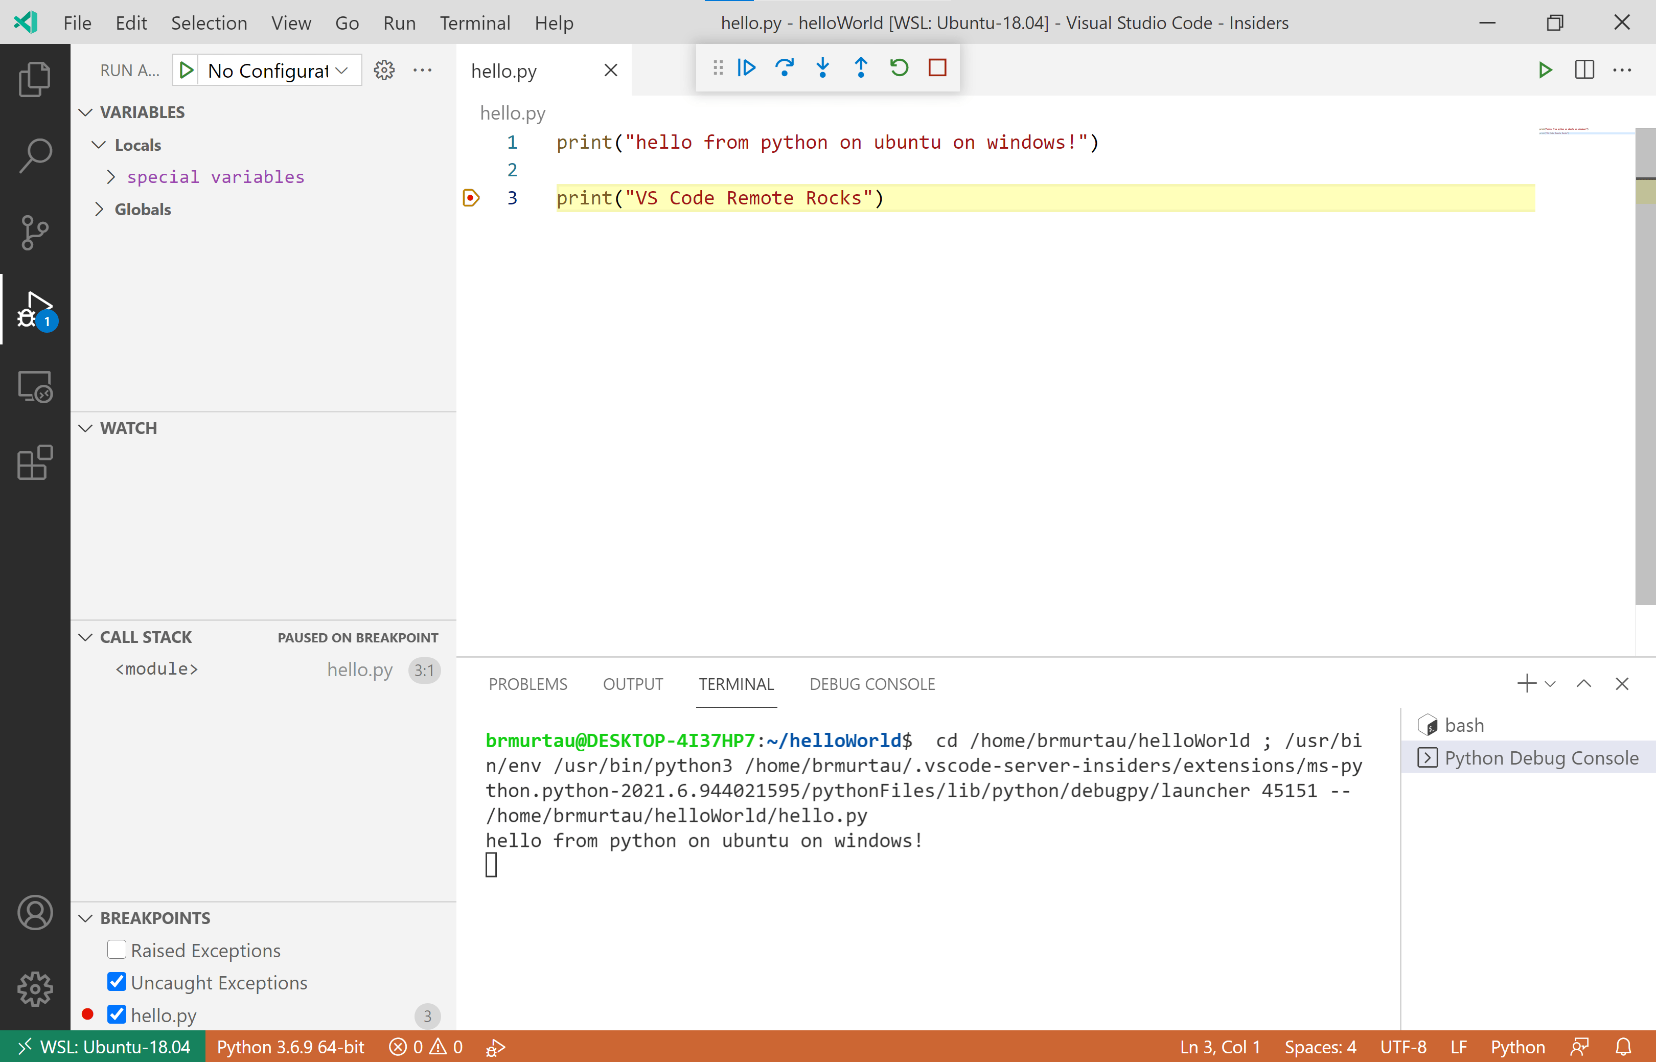
Task: Open the Extensions view in activity bar
Action: tap(34, 463)
